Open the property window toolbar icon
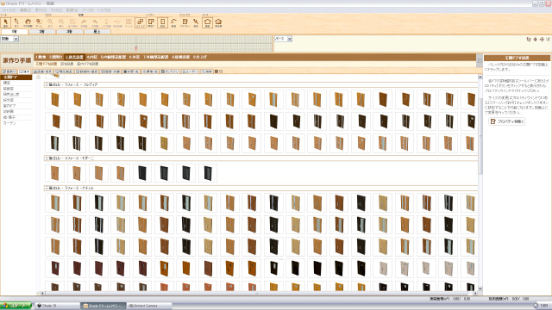Image resolution: width=552 pixels, height=310 pixels. (185, 22)
